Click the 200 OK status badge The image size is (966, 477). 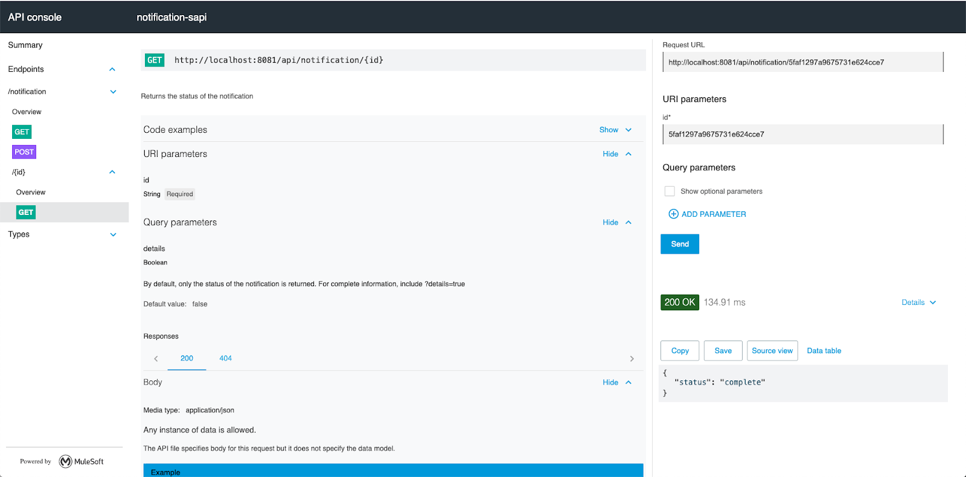click(x=680, y=303)
